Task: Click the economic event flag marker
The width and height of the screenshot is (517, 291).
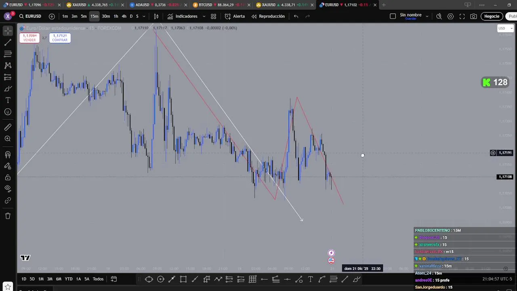Action: tap(331, 261)
